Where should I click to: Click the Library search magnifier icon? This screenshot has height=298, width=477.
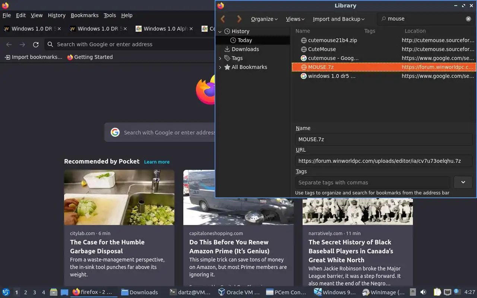tap(383, 19)
